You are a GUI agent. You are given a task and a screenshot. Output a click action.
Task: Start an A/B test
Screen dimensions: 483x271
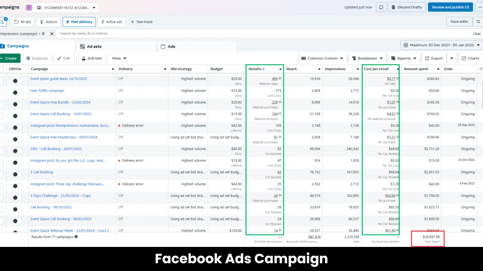(x=92, y=58)
